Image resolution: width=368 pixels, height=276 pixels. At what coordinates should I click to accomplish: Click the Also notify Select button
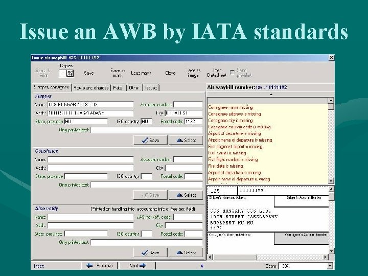tap(186, 252)
